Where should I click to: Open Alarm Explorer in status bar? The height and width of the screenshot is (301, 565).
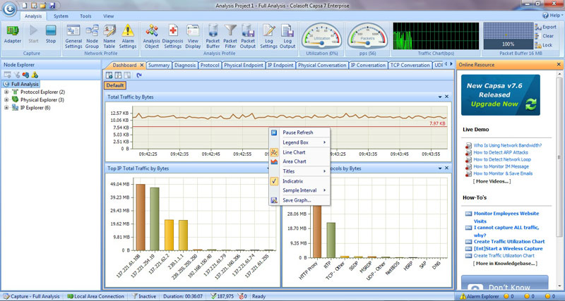(480, 297)
